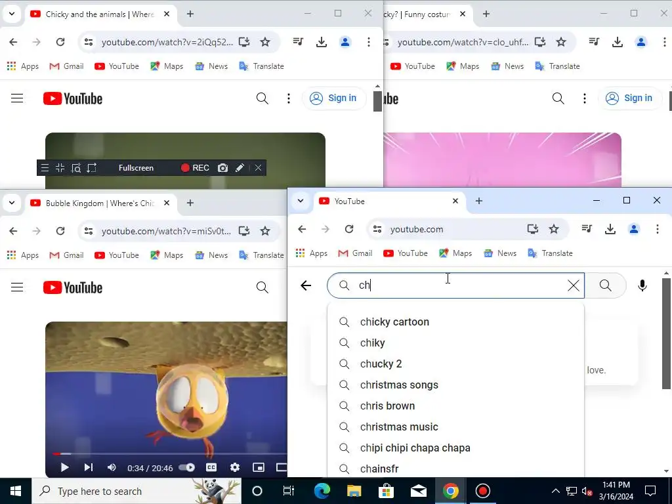Open Task View on taskbar
This screenshot has width=672, height=504.
click(x=289, y=491)
